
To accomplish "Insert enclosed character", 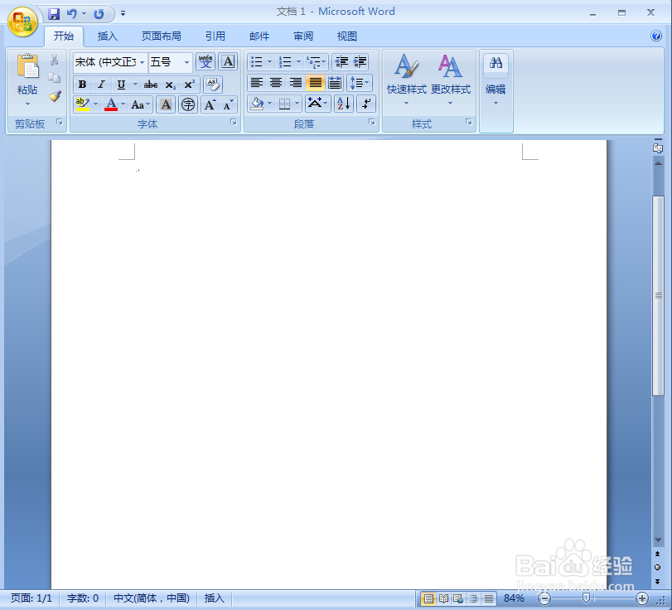I will click(x=188, y=104).
